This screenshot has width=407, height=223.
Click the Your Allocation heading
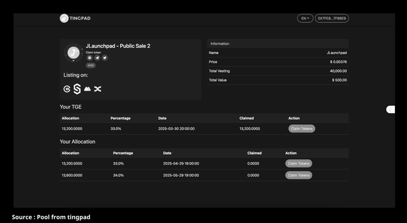point(77,141)
